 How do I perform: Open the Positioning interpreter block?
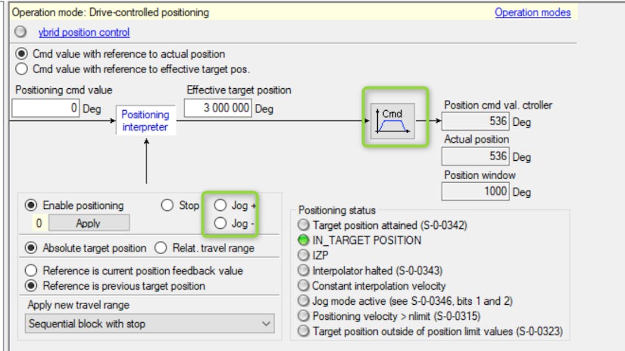[145, 121]
